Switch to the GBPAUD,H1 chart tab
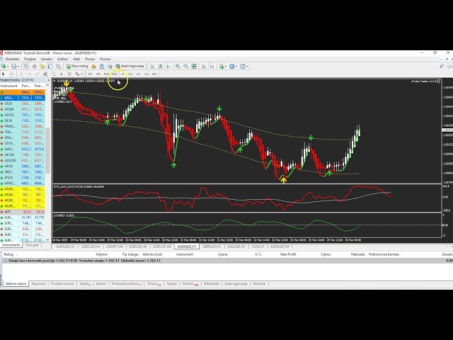Viewport: 453px width, 340px height. point(210,246)
